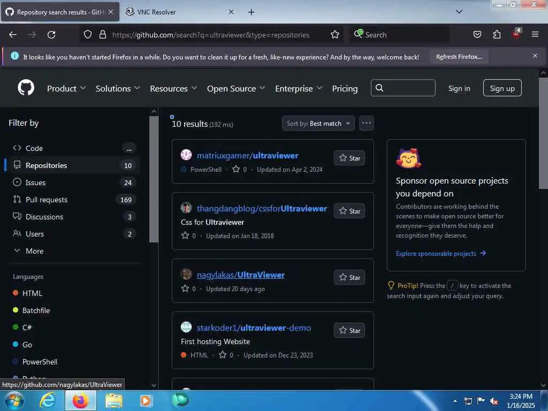548x411 pixels.
Task: Show hidden system tray icons arrow
Action: pos(455,401)
